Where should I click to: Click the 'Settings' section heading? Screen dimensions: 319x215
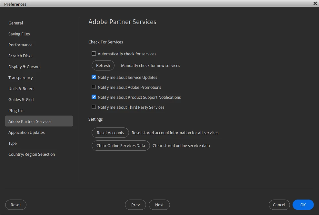[95, 119]
